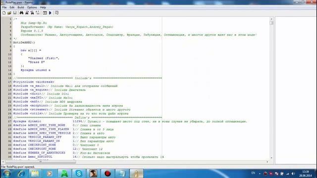The image size is (317, 178).
Task: Click the Windows Start orb
Action: coord(6,174)
